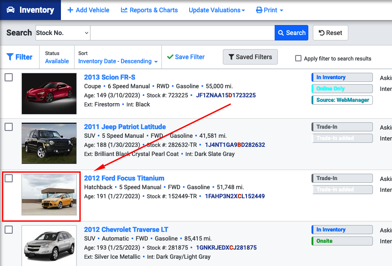Viewport: 392px width, 266px height.
Task: Click the green checkmark beside Save Filter
Action: click(170, 57)
